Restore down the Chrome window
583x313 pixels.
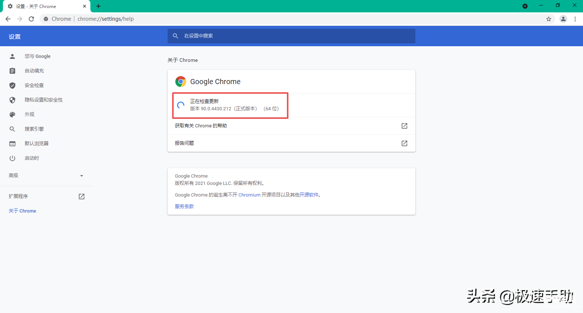point(558,5)
